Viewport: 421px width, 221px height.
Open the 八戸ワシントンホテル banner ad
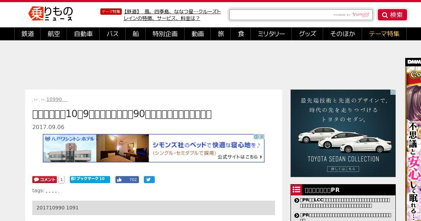tap(154, 148)
